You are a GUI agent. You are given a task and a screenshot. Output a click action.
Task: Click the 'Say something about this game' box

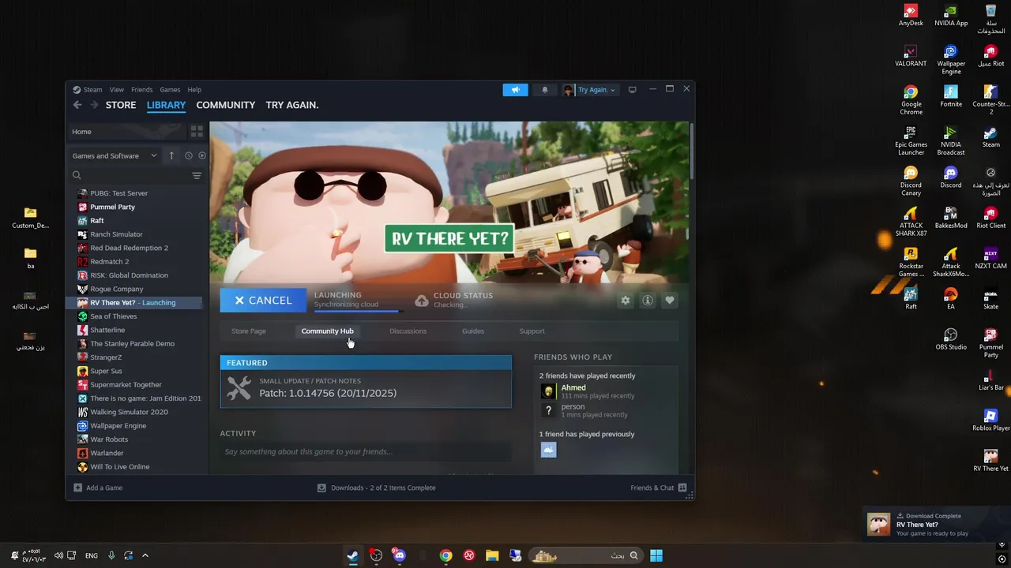(366, 452)
